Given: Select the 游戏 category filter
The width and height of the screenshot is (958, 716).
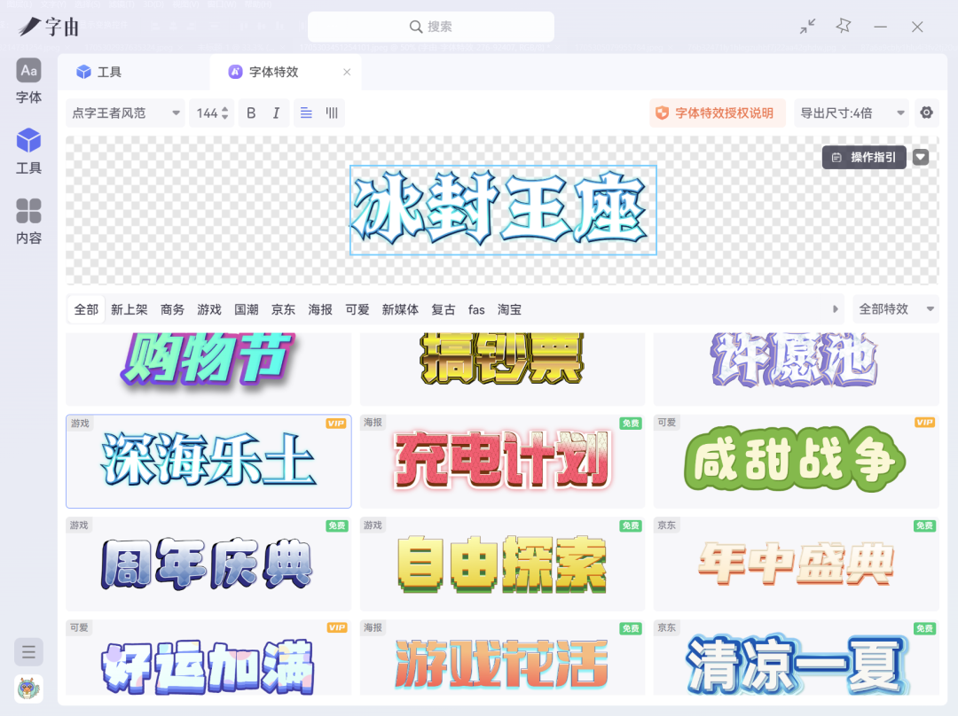Looking at the screenshot, I should point(209,309).
